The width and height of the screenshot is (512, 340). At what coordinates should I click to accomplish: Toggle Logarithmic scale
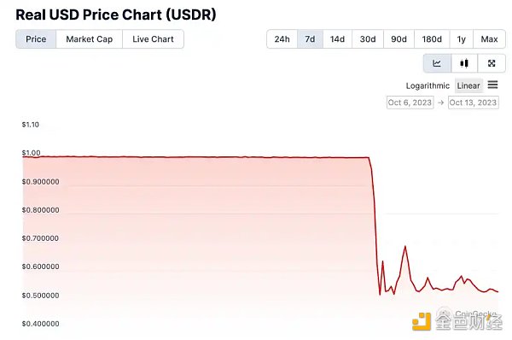pos(428,85)
